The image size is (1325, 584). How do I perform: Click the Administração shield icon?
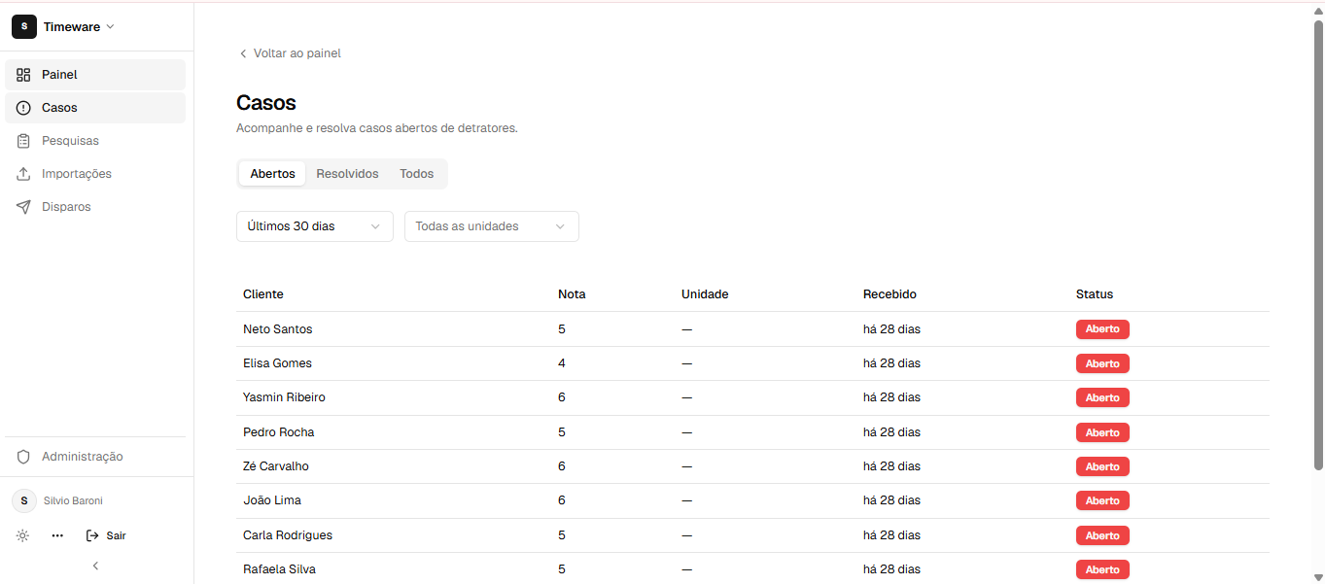[23, 457]
